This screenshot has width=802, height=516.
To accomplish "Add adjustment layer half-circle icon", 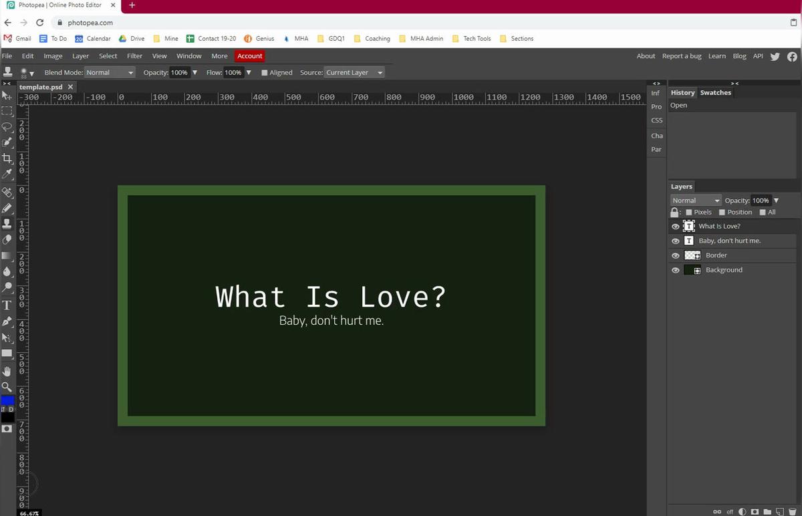I will (742, 511).
